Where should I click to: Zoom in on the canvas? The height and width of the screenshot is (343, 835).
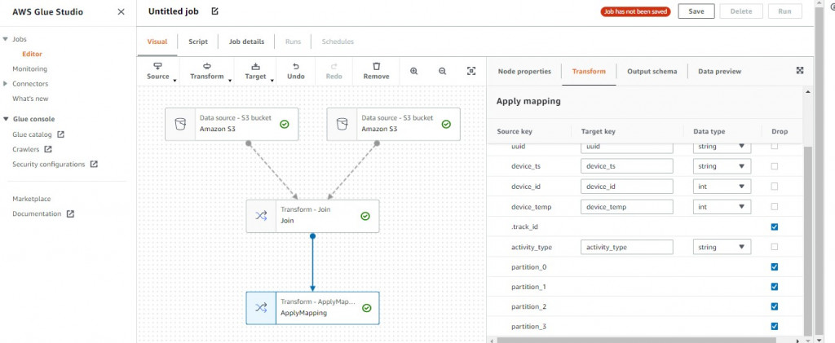coord(413,71)
